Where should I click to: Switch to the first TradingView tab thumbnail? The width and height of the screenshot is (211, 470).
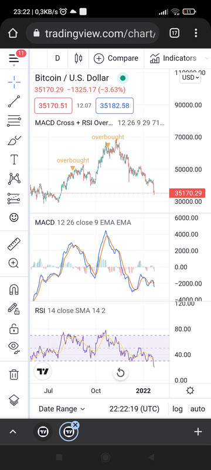coord(43,432)
